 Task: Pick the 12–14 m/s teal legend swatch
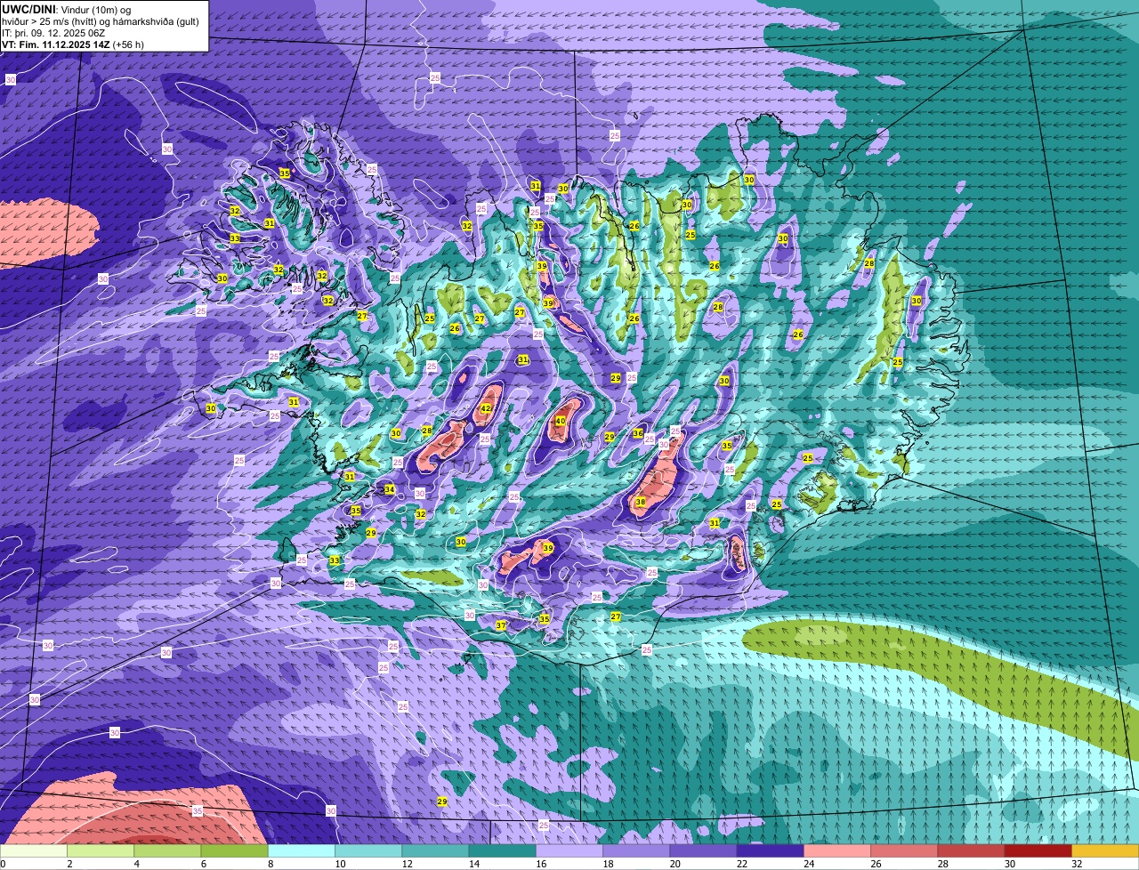point(435,850)
